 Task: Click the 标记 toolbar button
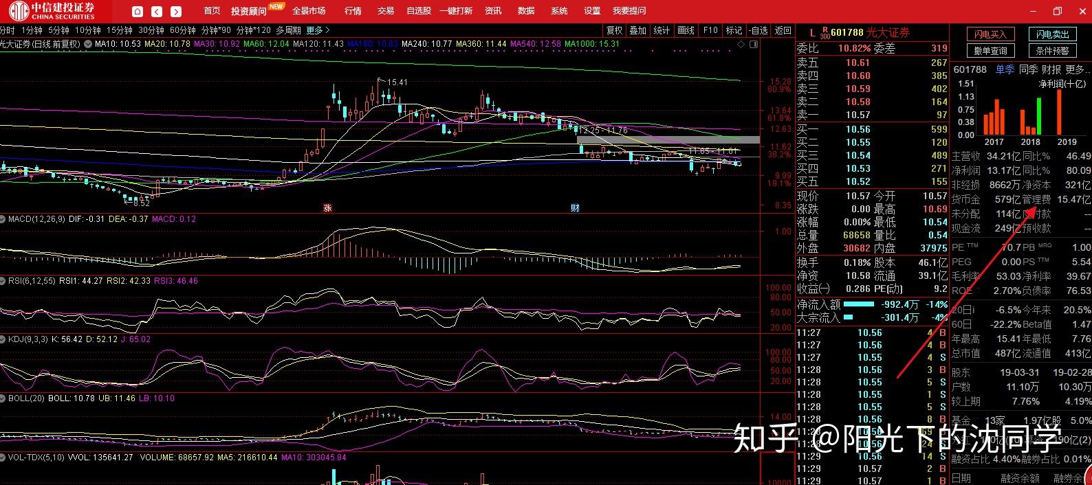[x=734, y=30]
